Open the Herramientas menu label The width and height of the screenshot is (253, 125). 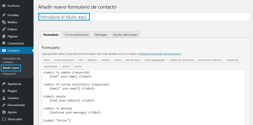[x=16, y=105]
